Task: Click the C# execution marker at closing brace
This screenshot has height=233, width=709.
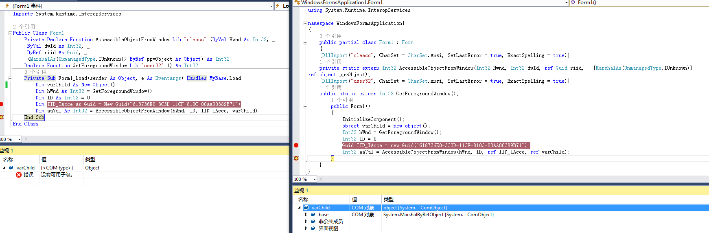Action: tap(296, 158)
